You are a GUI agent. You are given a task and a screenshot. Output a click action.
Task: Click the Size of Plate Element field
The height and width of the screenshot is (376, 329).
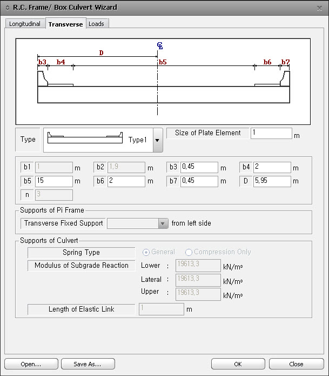[x=271, y=133]
